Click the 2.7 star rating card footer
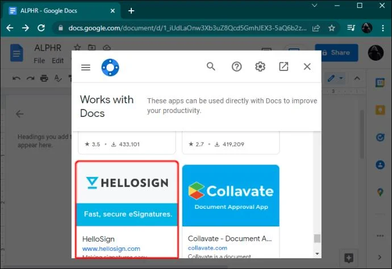The image size is (392, 269). point(231,144)
